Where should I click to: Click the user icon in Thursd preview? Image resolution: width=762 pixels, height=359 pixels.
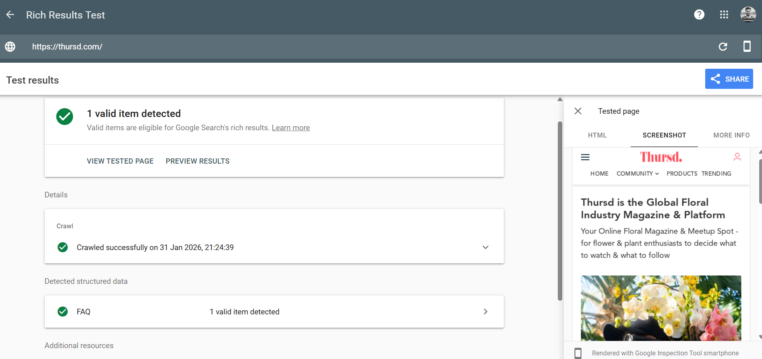pos(737,157)
